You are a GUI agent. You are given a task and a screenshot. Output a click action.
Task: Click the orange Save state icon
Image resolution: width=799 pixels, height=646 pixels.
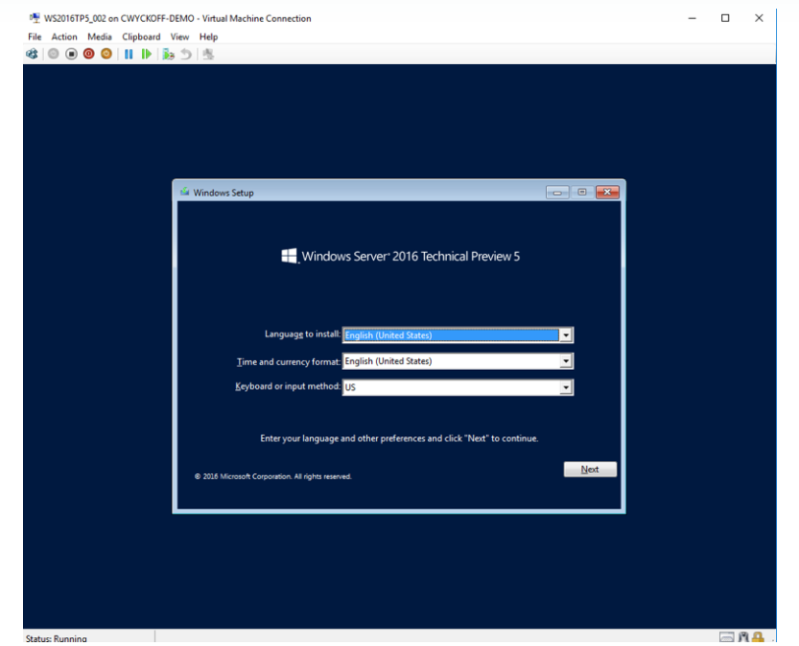[x=106, y=55]
